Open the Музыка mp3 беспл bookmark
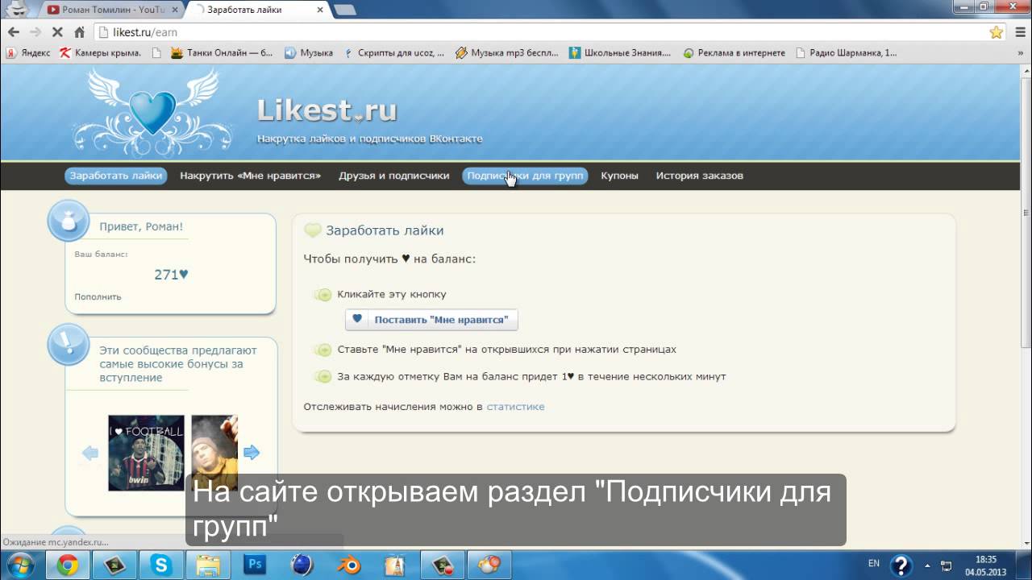Viewport: 1032px width, 580px height. click(506, 53)
